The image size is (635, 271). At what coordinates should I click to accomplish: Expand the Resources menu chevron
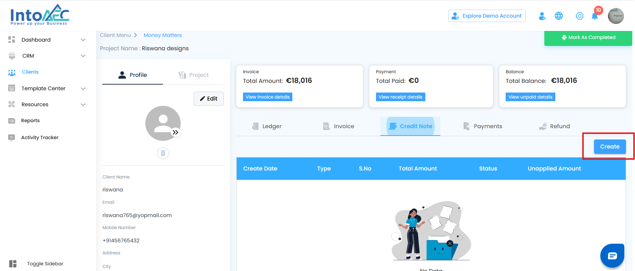pos(83,105)
